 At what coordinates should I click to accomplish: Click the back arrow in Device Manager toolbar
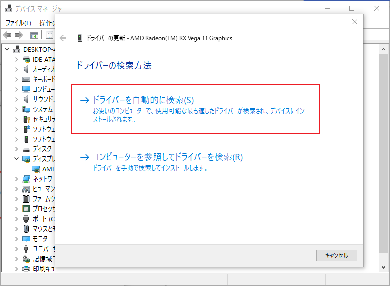pyautogui.click(x=7, y=35)
